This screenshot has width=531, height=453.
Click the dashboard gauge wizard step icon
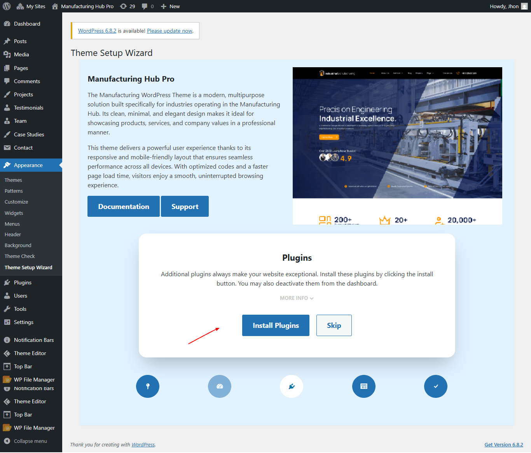pyautogui.click(x=220, y=386)
